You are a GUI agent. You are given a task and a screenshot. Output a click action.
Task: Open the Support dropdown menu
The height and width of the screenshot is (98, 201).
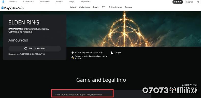pos(86,2)
